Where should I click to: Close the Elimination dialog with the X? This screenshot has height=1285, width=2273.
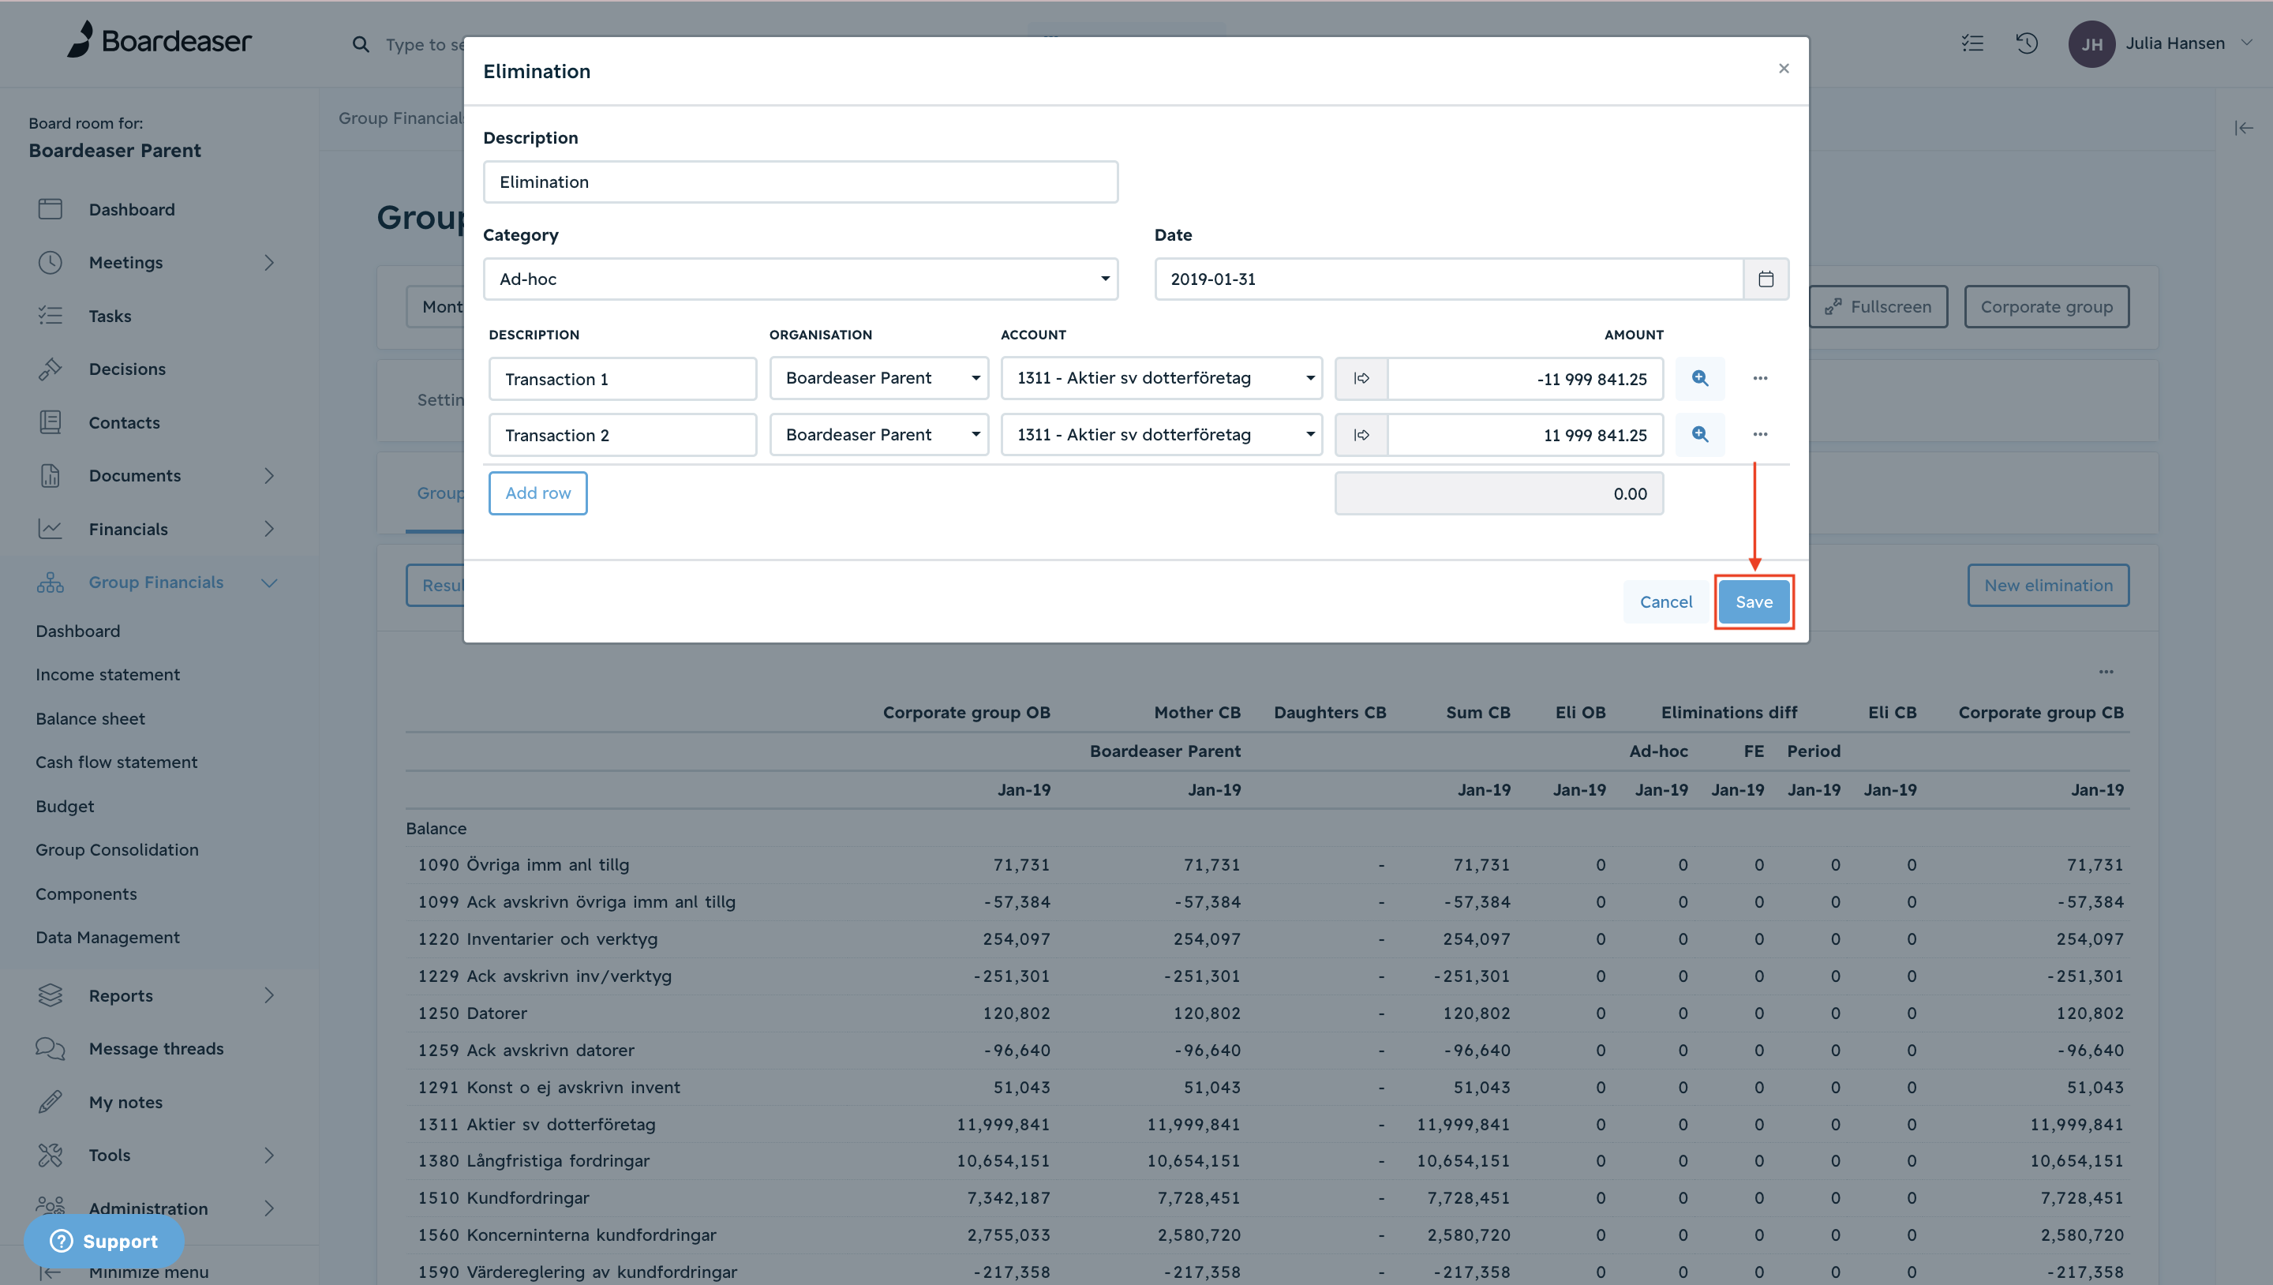coord(1784,69)
